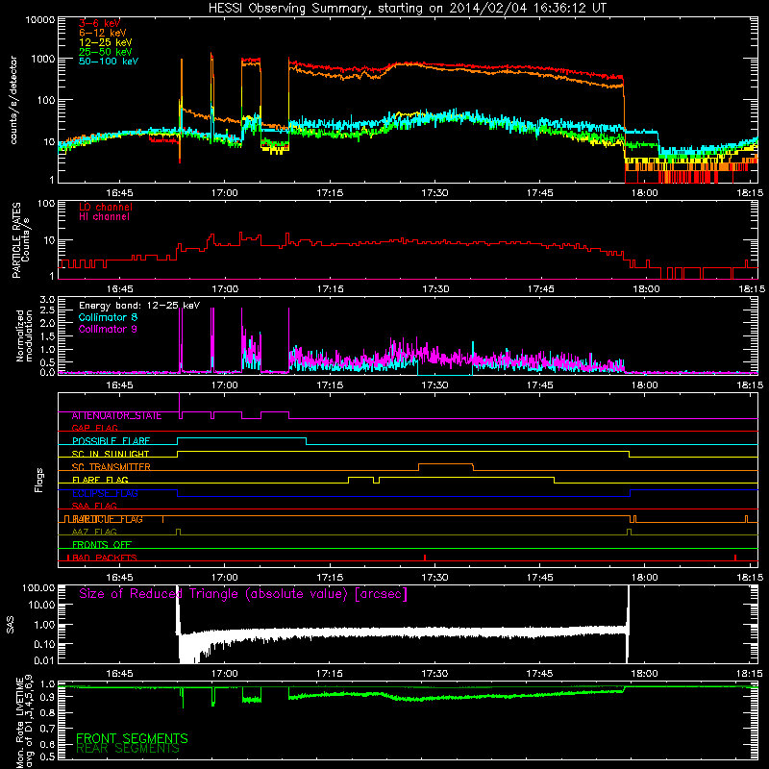Click the FRONT SEGMENTS legend label

pos(132,738)
